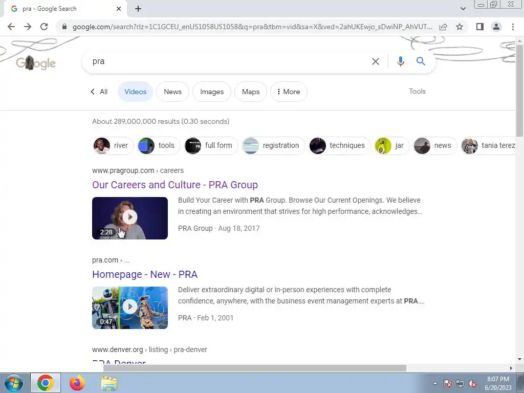Image resolution: width=524 pixels, height=393 pixels.
Task: Expand the More filters menu
Action: (289, 92)
